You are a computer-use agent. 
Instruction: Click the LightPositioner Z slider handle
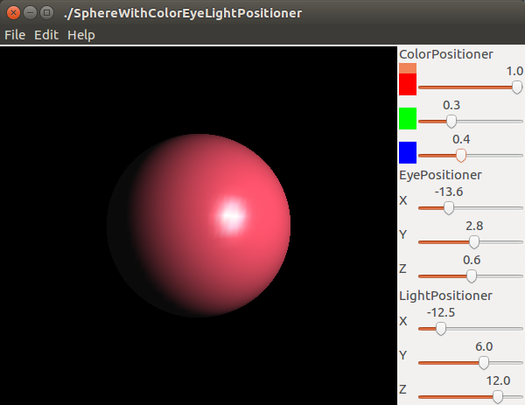click(x=498, y=397)
